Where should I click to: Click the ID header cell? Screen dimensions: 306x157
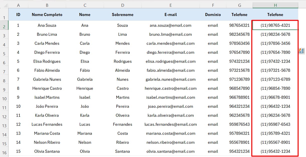18,14
